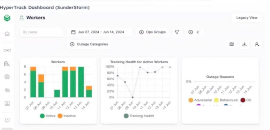
Task: Open the Outage Categories filter dropdown
Action: tap(89, 44)
